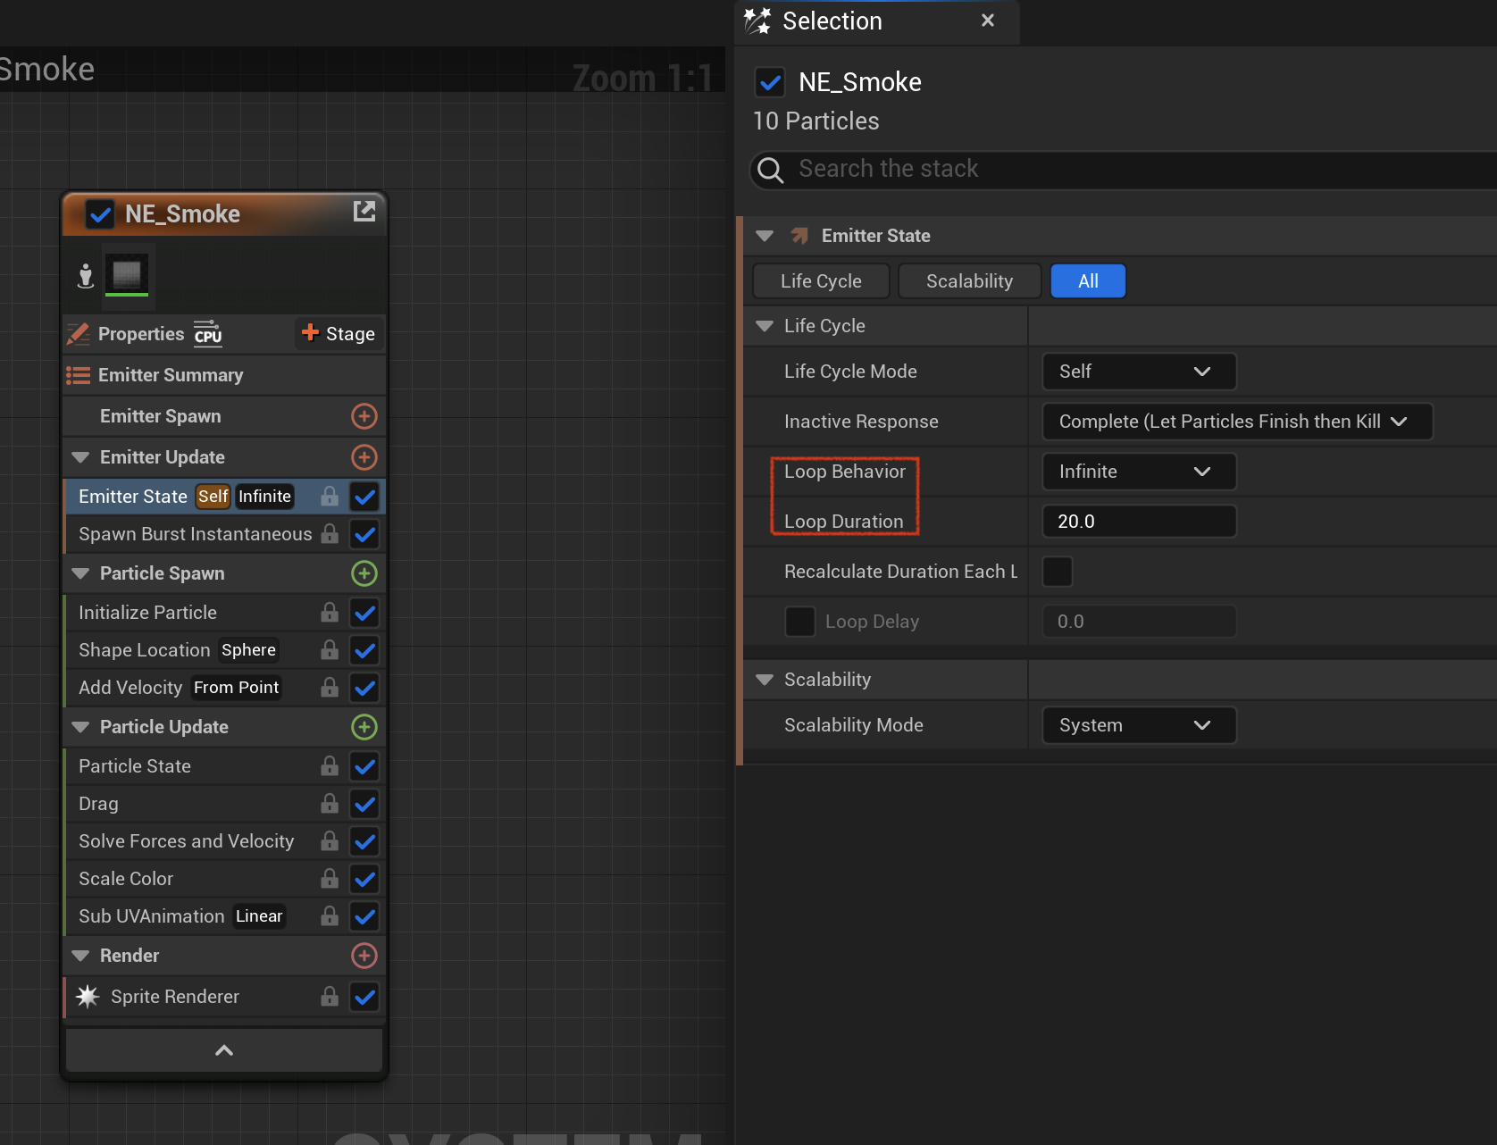Image resolution: width=1497 pixels, height=1145 pixels.
Task: Open Emitter Summary row
Action: pos(224,375)
